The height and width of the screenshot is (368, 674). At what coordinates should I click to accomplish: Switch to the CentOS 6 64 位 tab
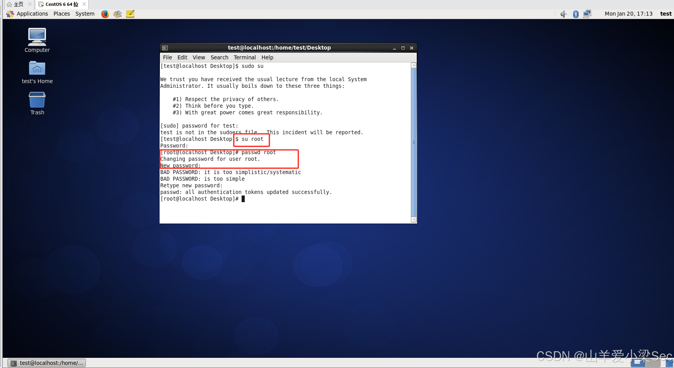62,4
